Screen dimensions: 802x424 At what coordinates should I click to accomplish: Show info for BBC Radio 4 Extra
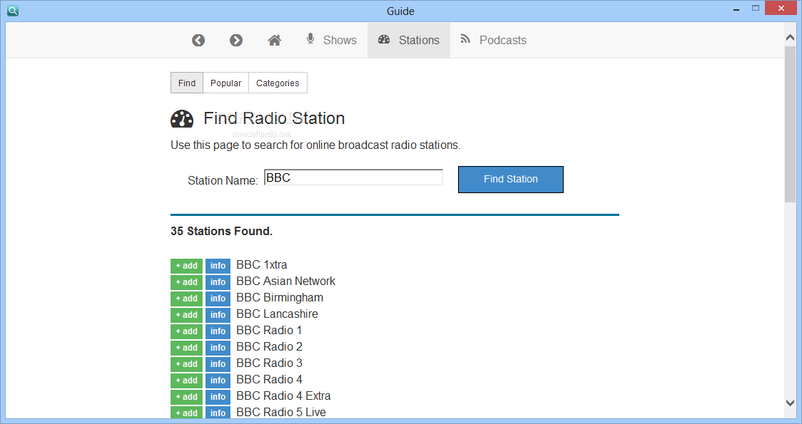218,396
